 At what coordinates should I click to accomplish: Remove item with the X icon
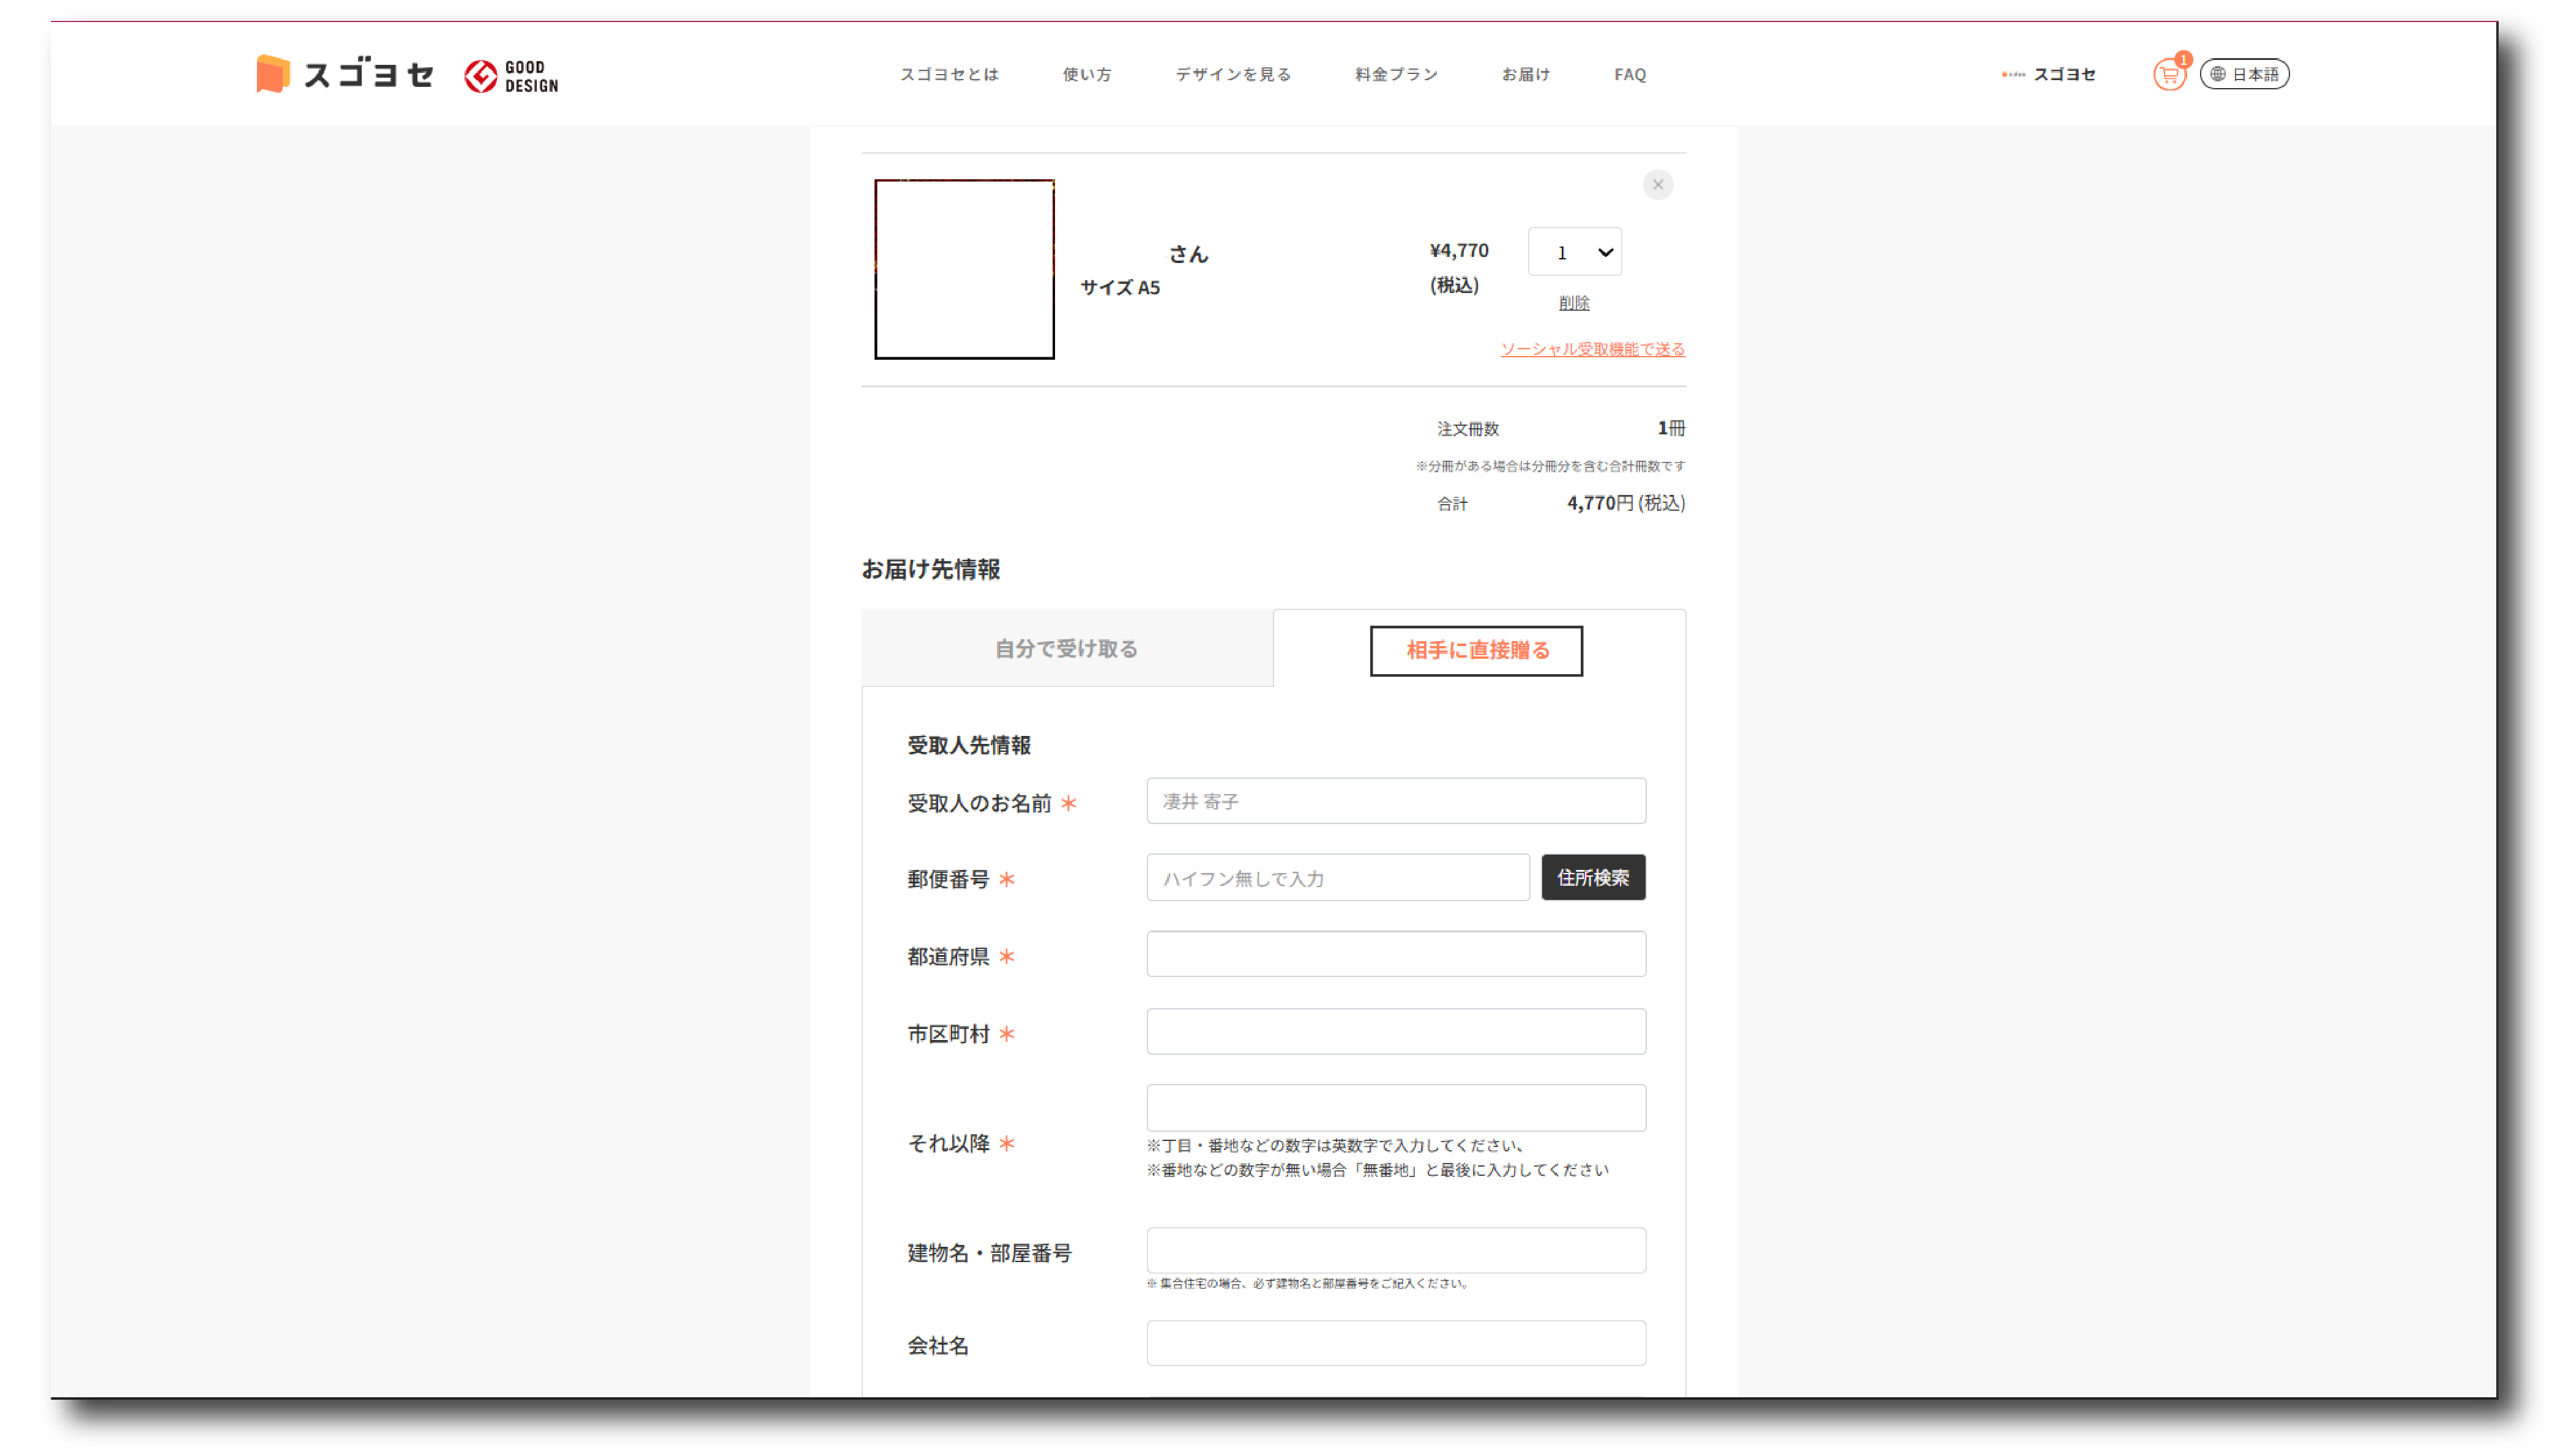(x=1658, y=185)
